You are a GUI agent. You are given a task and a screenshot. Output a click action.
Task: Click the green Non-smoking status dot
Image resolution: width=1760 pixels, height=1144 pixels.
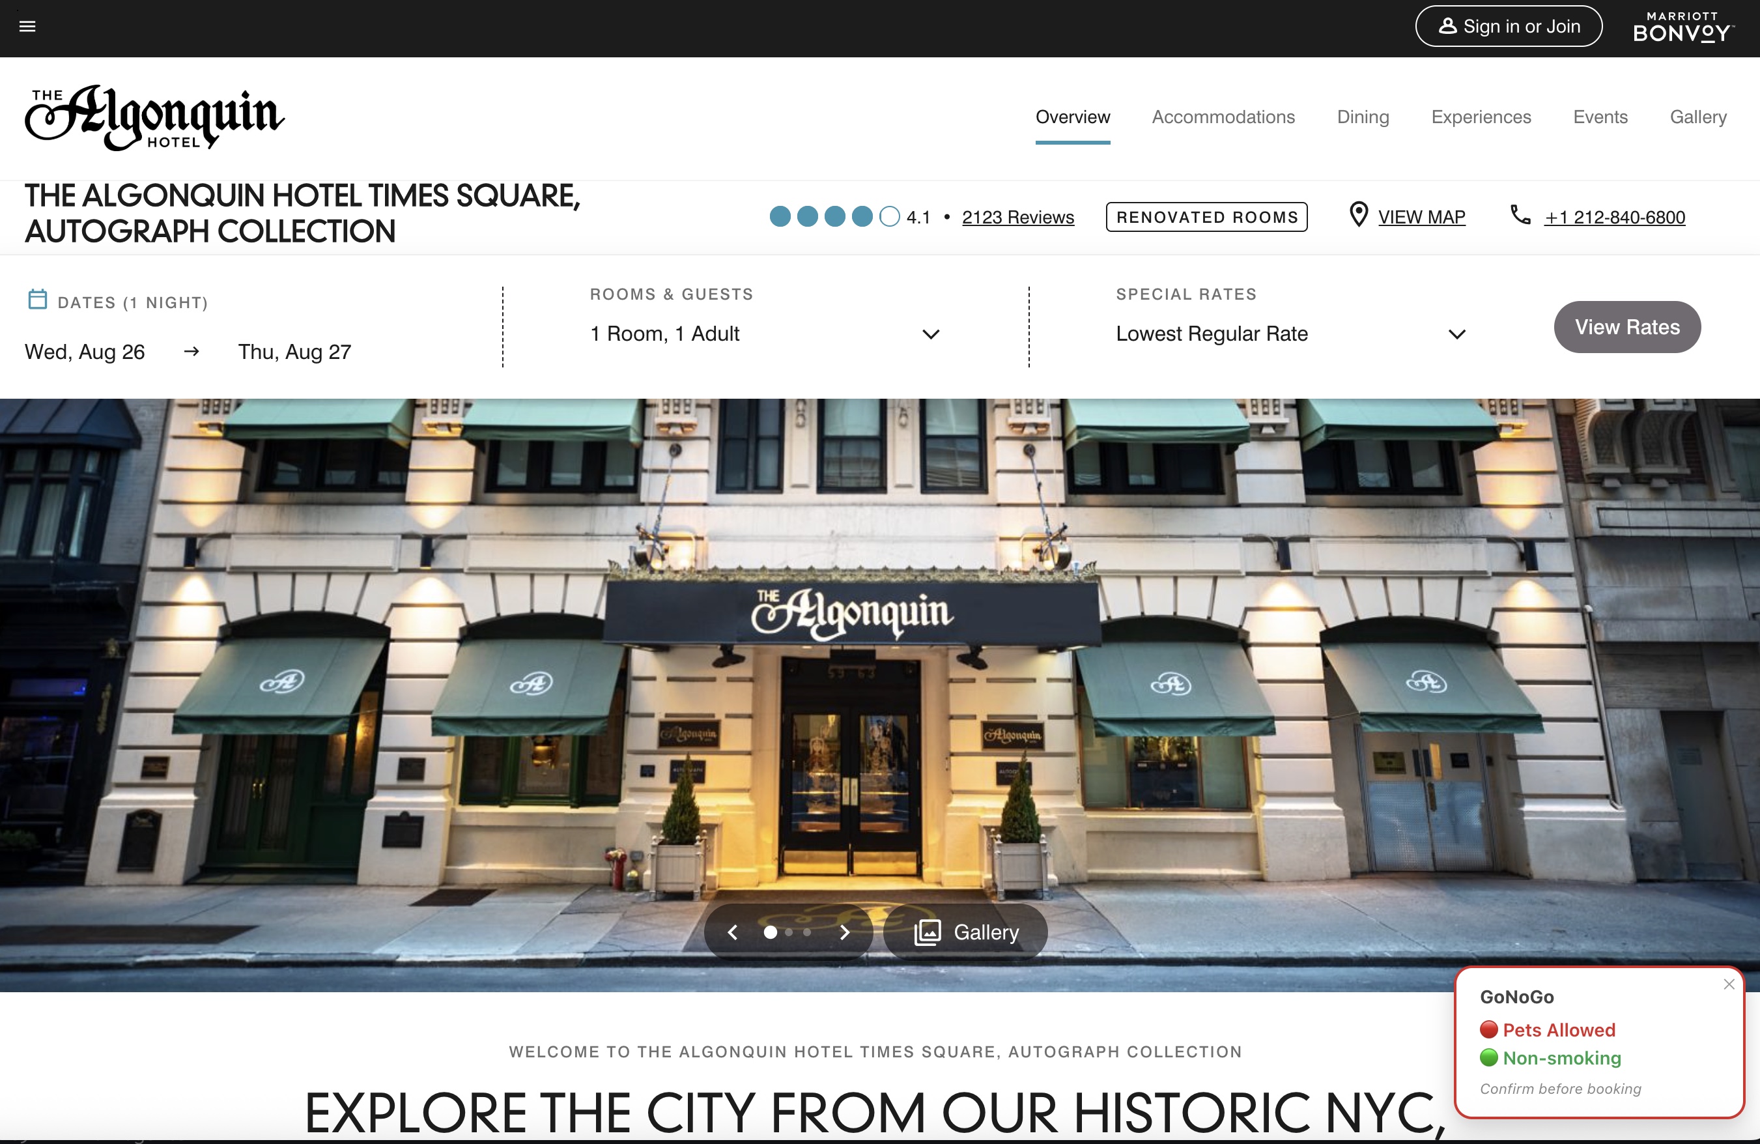1488,1057
